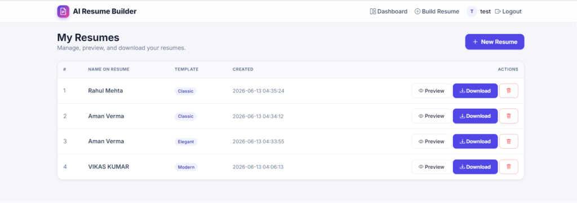Screen dimensions: 577x203
Task: Delete the Aman Verma Elegant resume
Action: [x=509, y=142]
